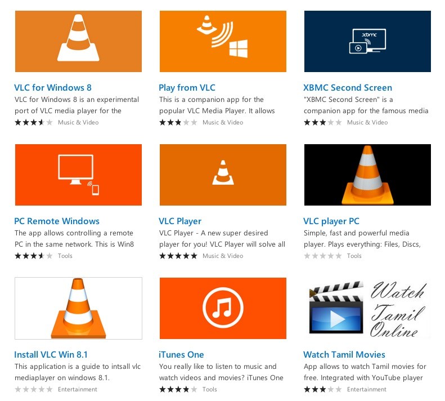445x401 pixels.
Task: Click Tools category under PC Remote Windows
Action: 65,256
